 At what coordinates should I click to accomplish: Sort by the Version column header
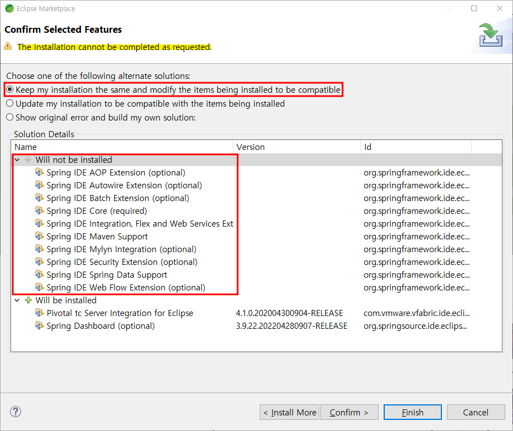pyautogui.click(x=296, y=147)
